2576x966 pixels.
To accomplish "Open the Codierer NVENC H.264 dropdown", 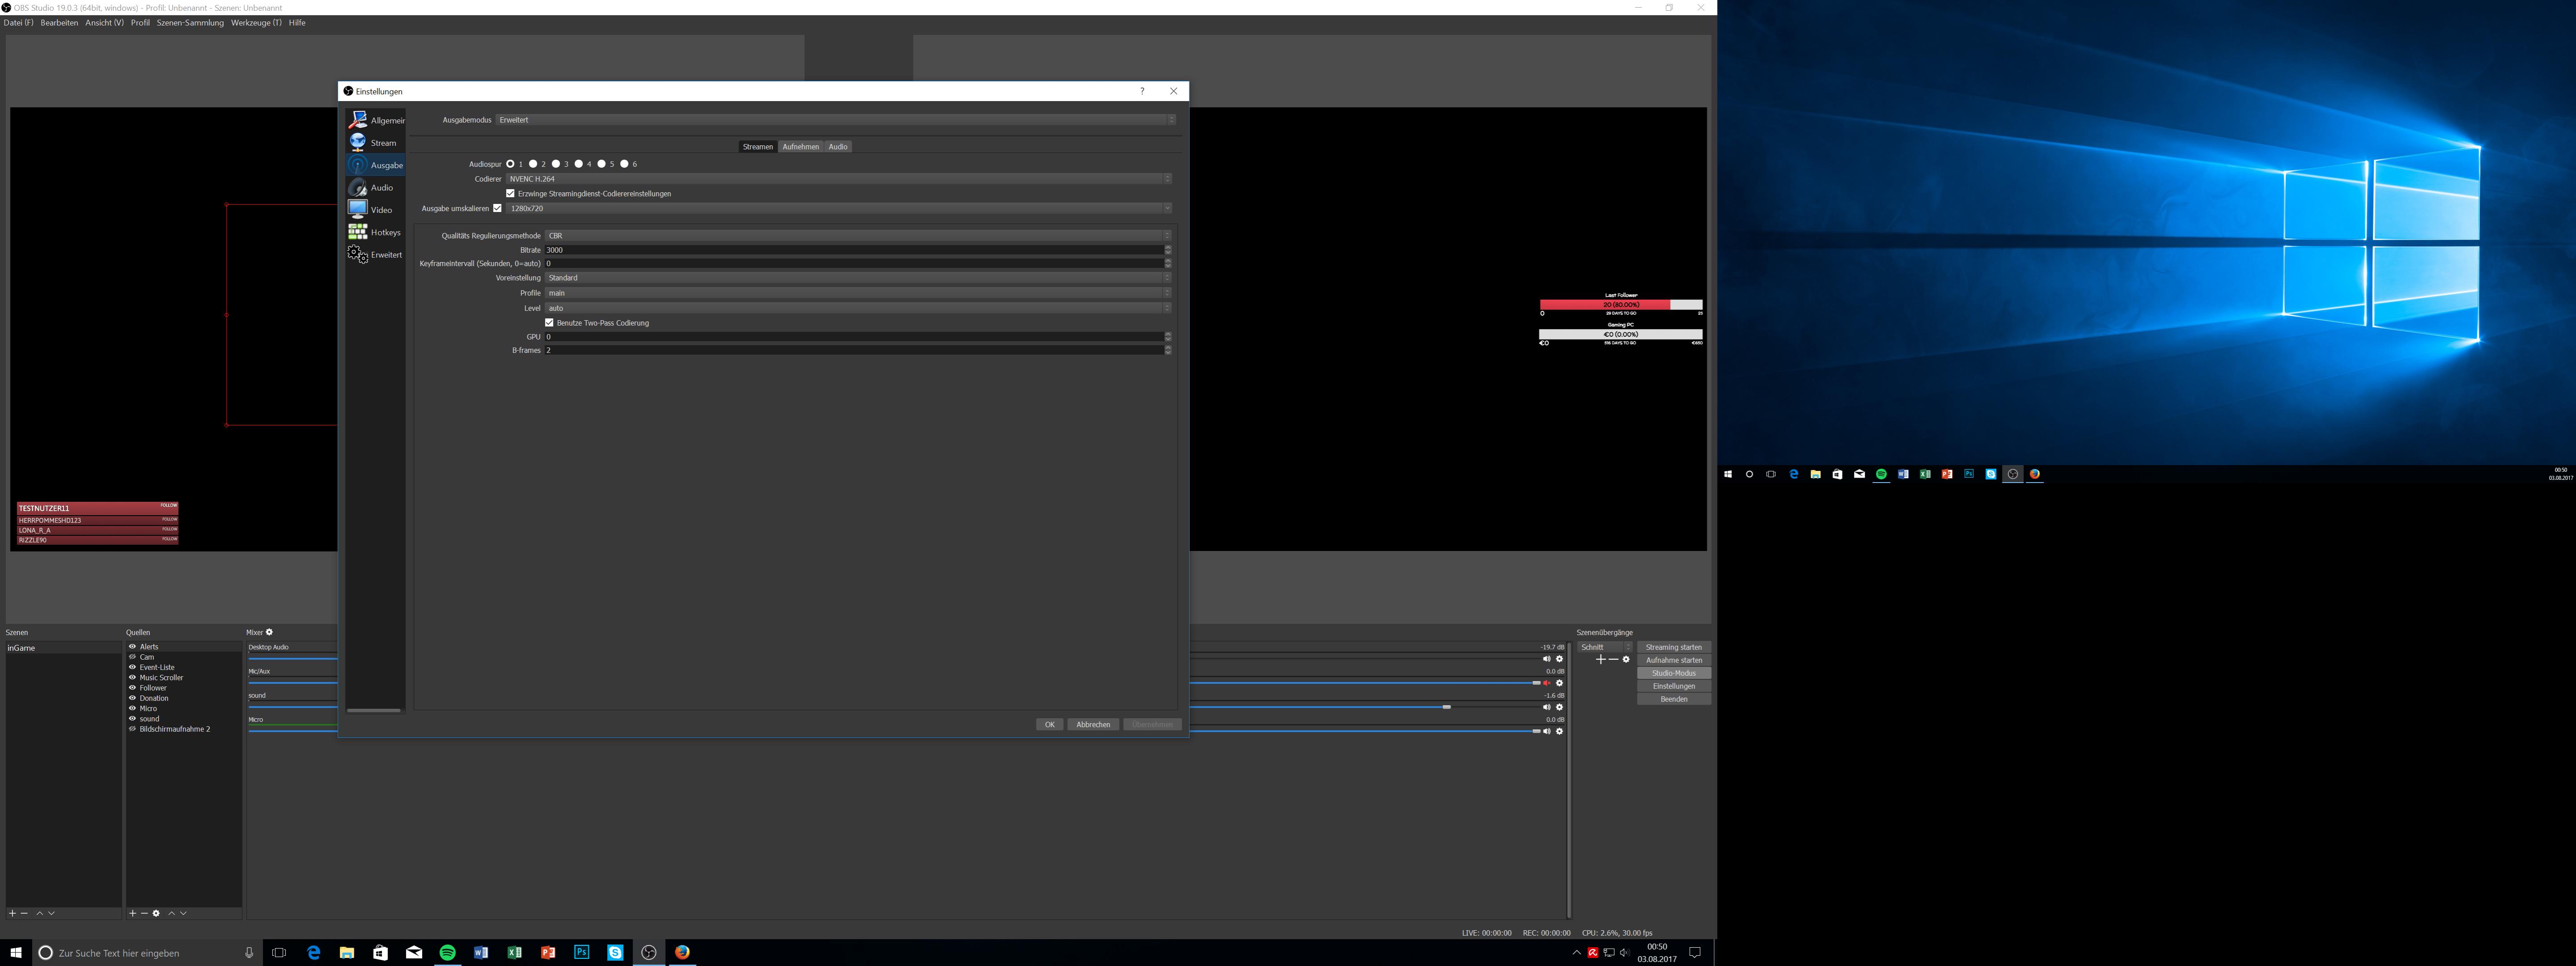I will click(838, 179).
